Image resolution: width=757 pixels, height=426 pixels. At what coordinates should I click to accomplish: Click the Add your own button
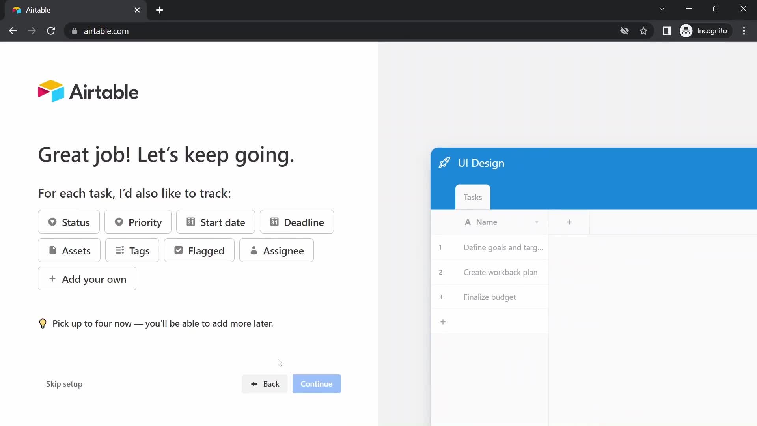coord(87,279)
